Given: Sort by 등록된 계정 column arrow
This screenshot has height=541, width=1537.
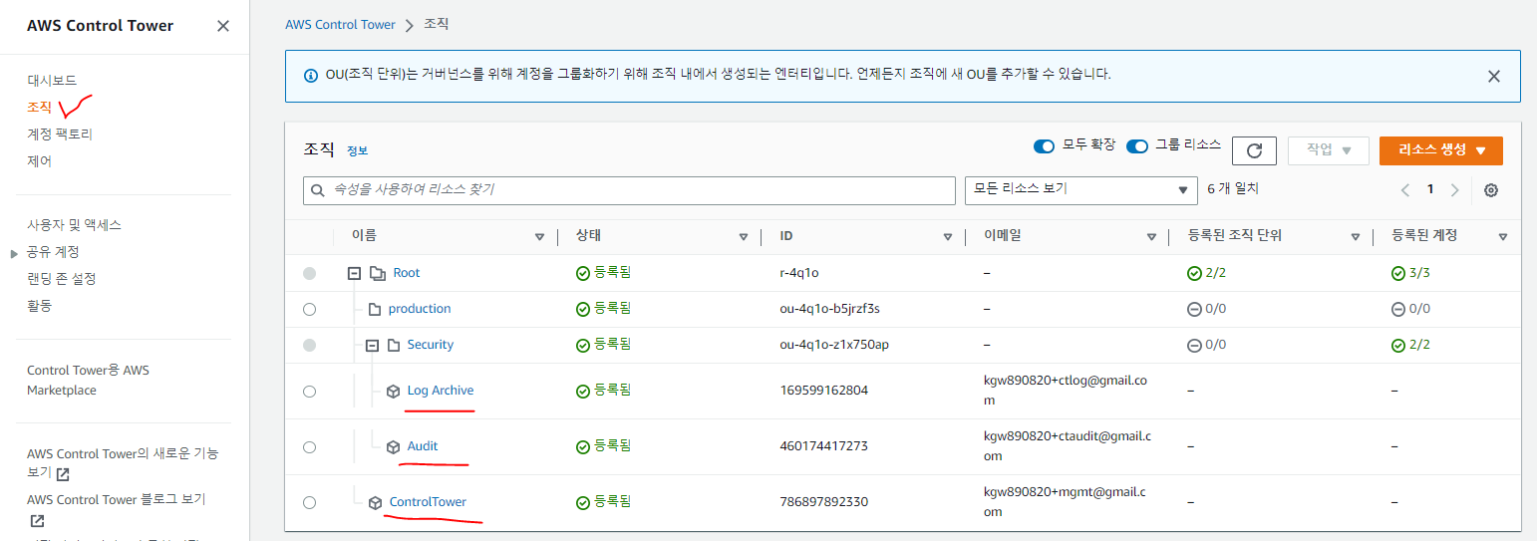Looking at the screenshot, I should tap(1502, 237).
